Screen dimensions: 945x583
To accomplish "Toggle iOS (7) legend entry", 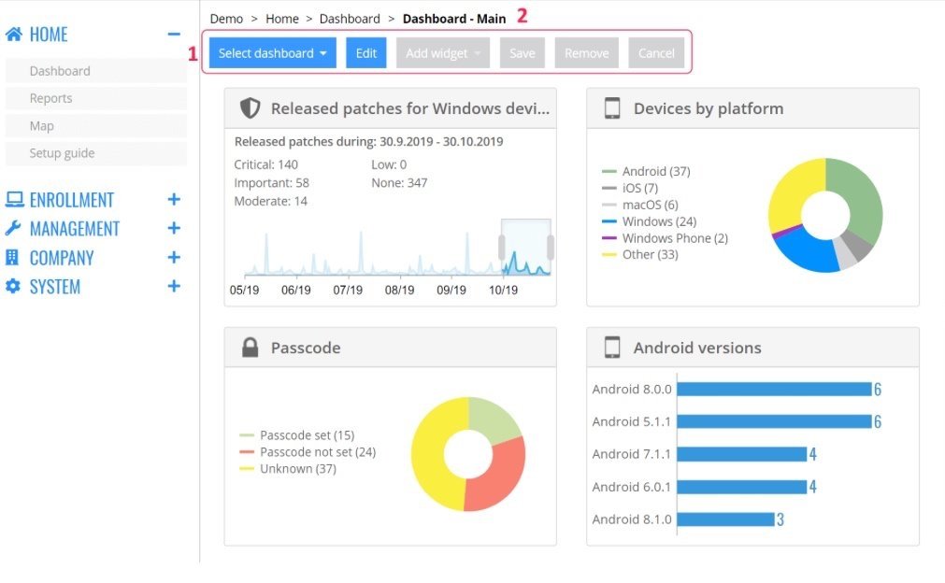I will coord(630,188).
